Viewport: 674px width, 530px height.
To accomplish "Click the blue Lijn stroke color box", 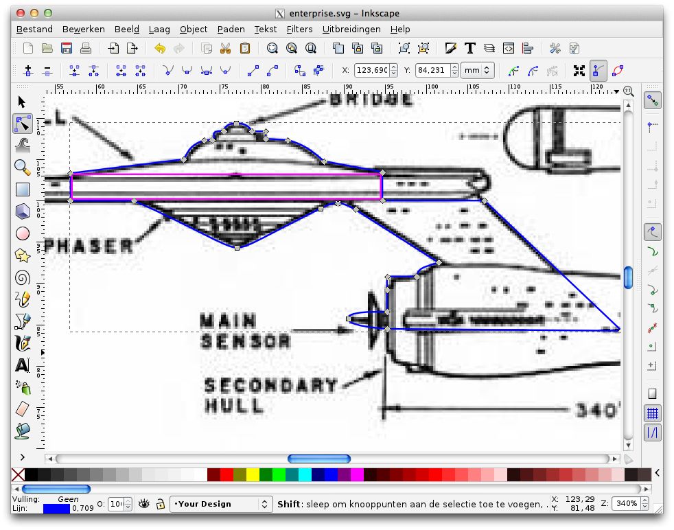I will point(56,509).
